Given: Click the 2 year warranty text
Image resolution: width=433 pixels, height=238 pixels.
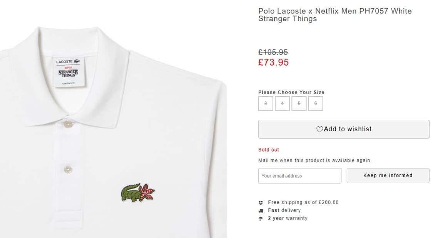Looking at the screenshot, I should 288,218.
